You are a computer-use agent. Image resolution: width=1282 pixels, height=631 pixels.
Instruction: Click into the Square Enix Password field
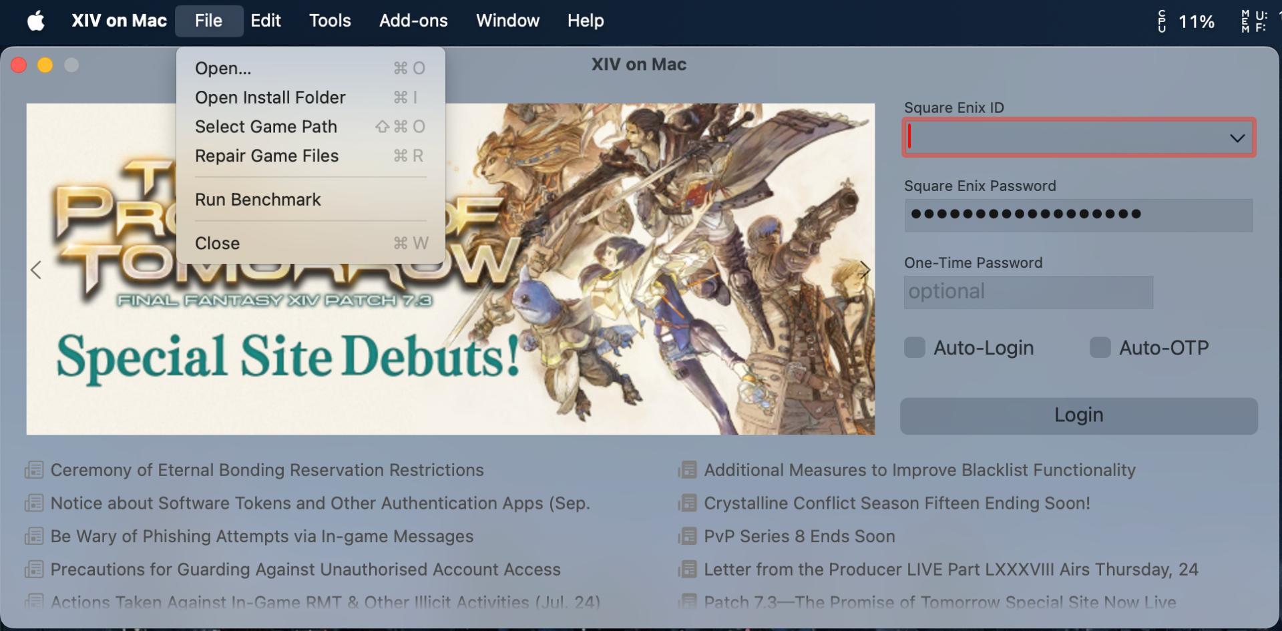(x=1078, y=215)
